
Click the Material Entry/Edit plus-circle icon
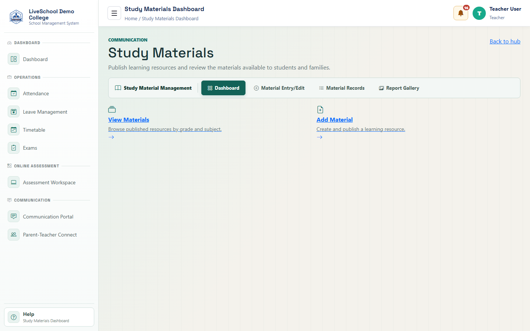click(256, 88)
